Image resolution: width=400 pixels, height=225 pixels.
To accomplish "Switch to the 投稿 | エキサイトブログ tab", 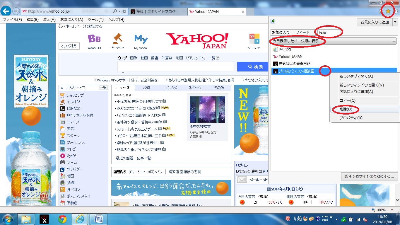I will 158,12.
